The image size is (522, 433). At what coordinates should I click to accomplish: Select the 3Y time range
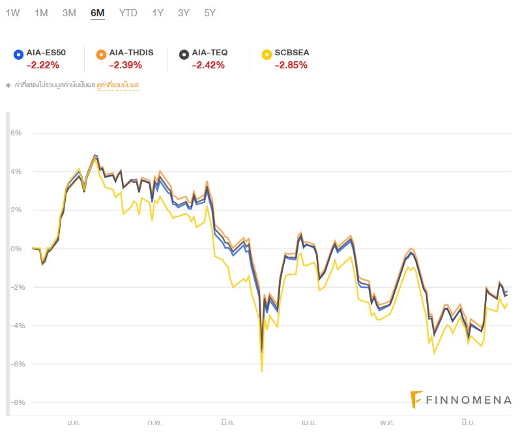pos(184,12)
